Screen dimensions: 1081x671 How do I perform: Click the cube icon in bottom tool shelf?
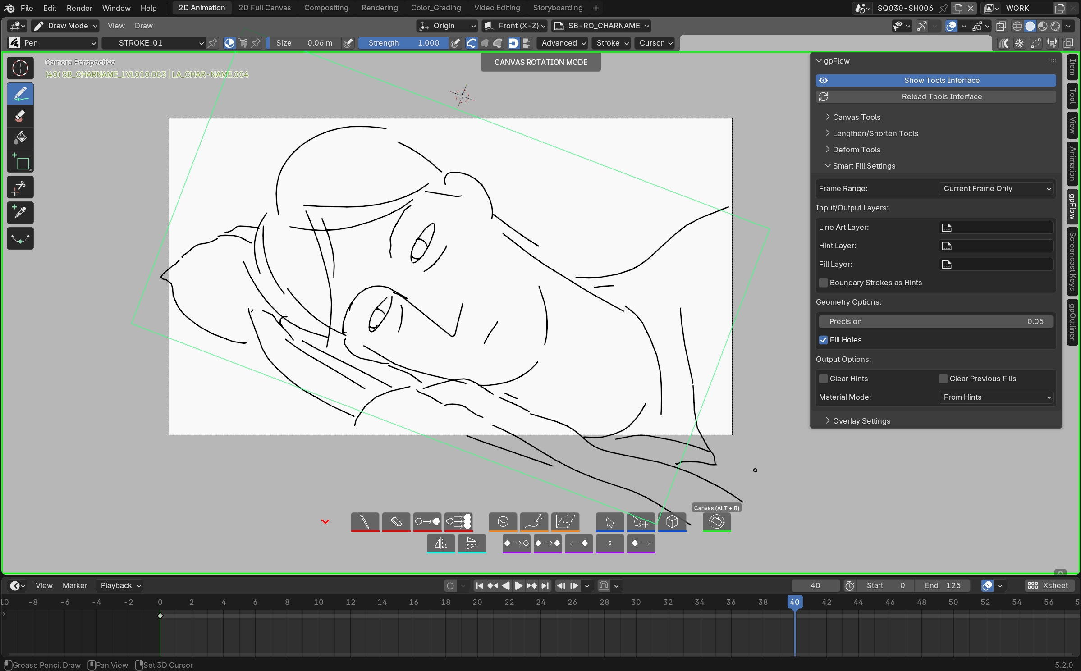point(672,521)
